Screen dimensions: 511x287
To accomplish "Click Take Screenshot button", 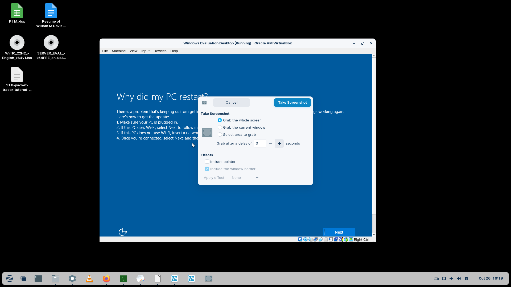I will [x=292, y=102].
